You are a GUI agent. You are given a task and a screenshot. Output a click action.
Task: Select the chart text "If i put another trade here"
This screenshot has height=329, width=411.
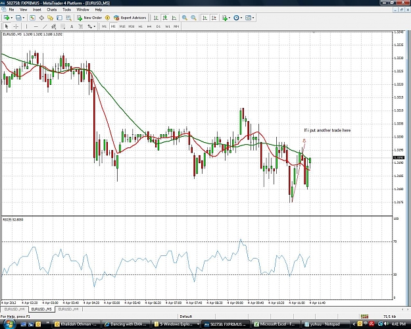(x=327, y=130)
